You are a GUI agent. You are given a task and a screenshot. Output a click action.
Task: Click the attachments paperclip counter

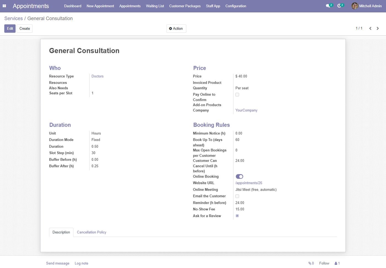311,263
